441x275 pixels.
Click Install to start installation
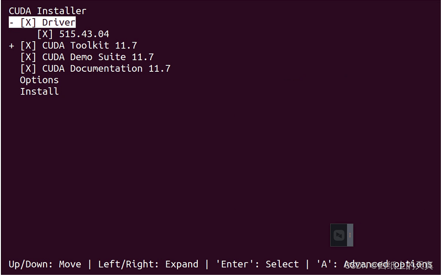[39, 91]
